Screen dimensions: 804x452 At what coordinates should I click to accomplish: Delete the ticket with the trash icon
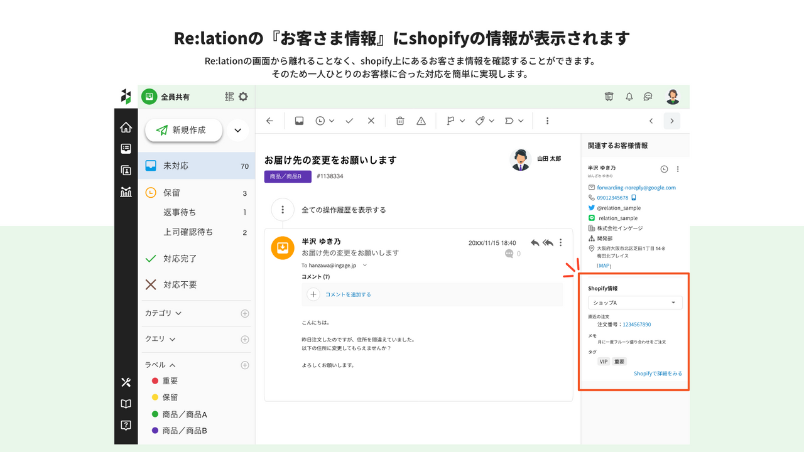[x=400, y=121]
